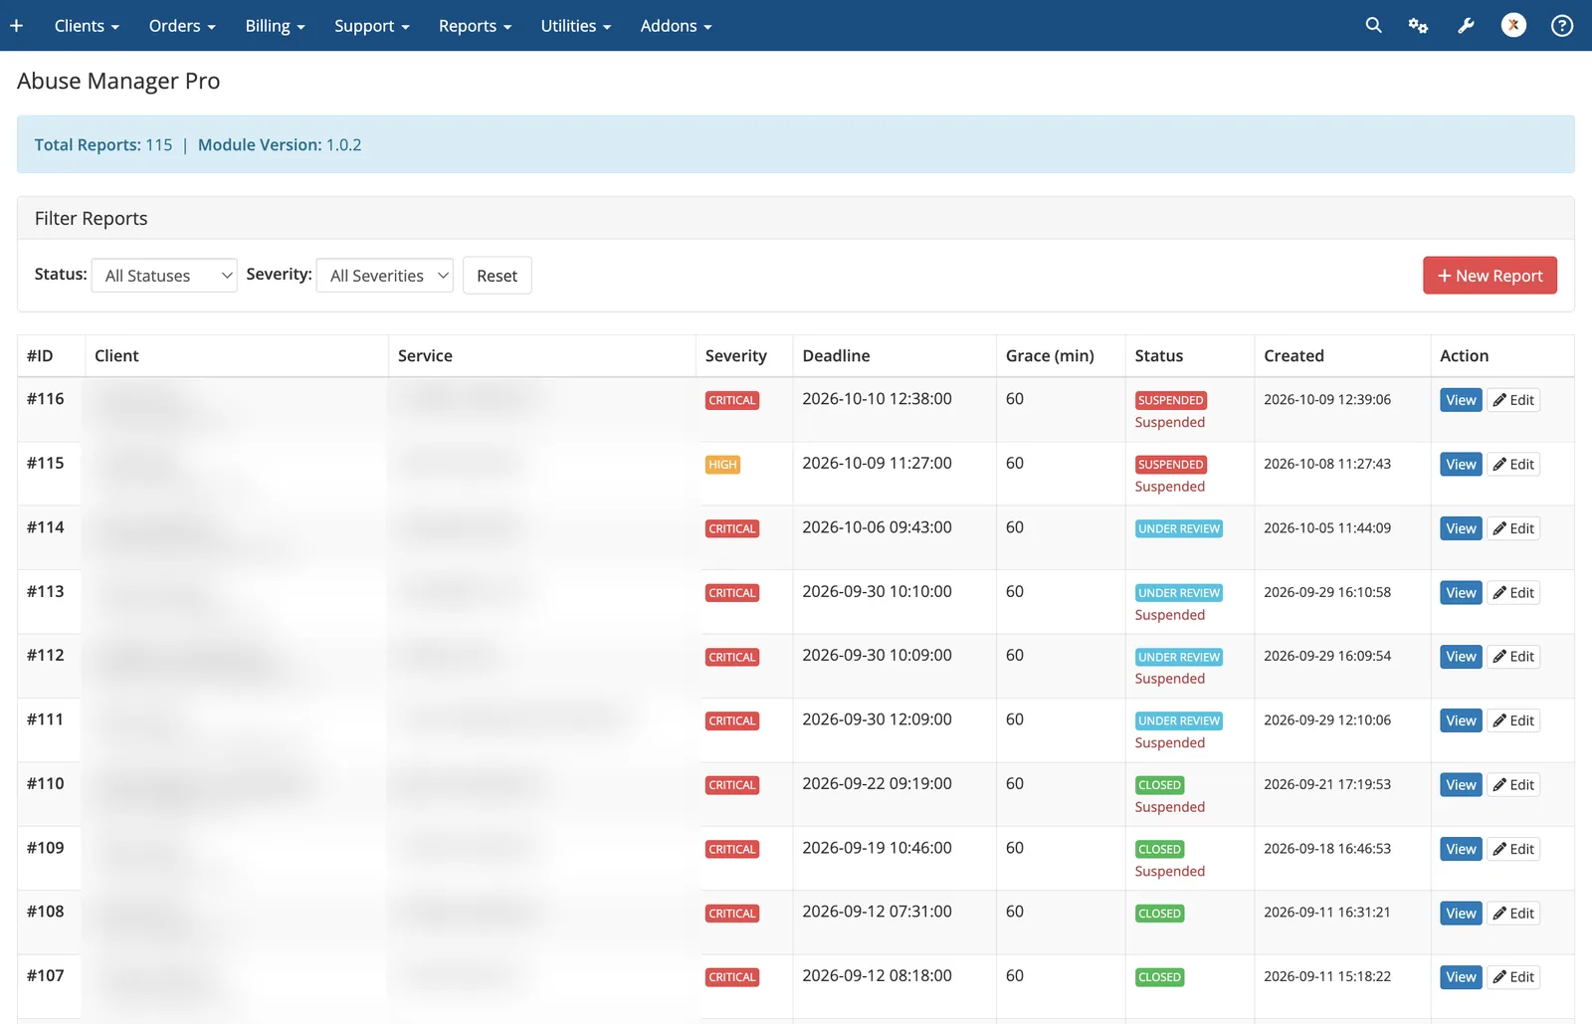The image size is (1592, 1024).
Task: View report #116
Action: tap(1461, 400)
